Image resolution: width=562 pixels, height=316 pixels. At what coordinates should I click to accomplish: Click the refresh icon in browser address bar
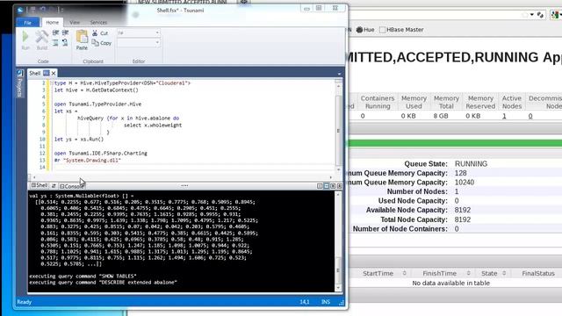click(541, 15)
